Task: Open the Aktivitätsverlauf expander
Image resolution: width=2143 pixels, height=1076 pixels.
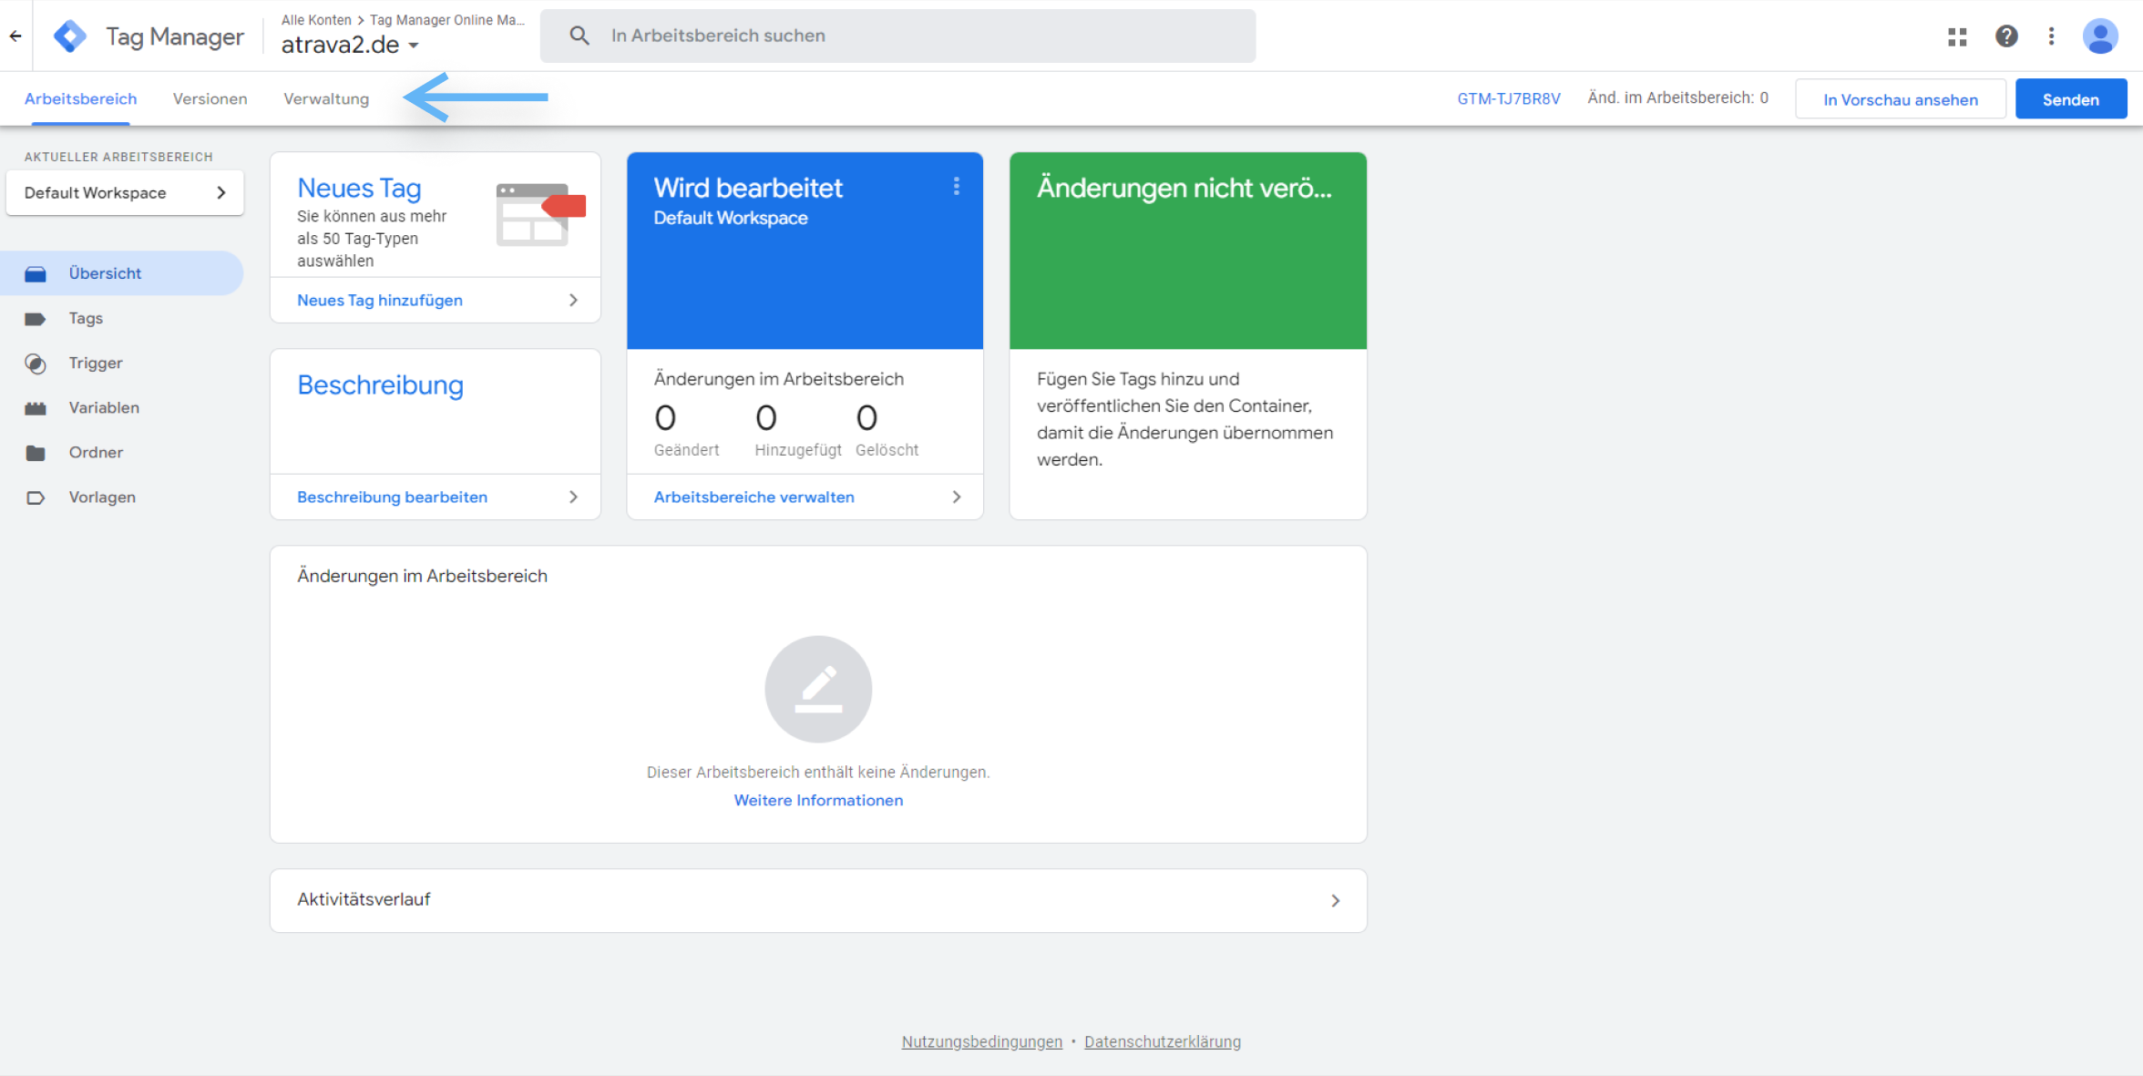Action: click(1335, 900)
